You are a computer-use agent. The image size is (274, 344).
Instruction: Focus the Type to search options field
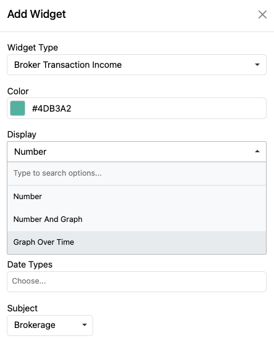click(x=136, y=173)
